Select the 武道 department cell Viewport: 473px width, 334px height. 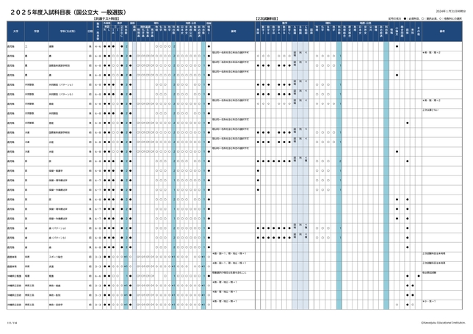53,266
